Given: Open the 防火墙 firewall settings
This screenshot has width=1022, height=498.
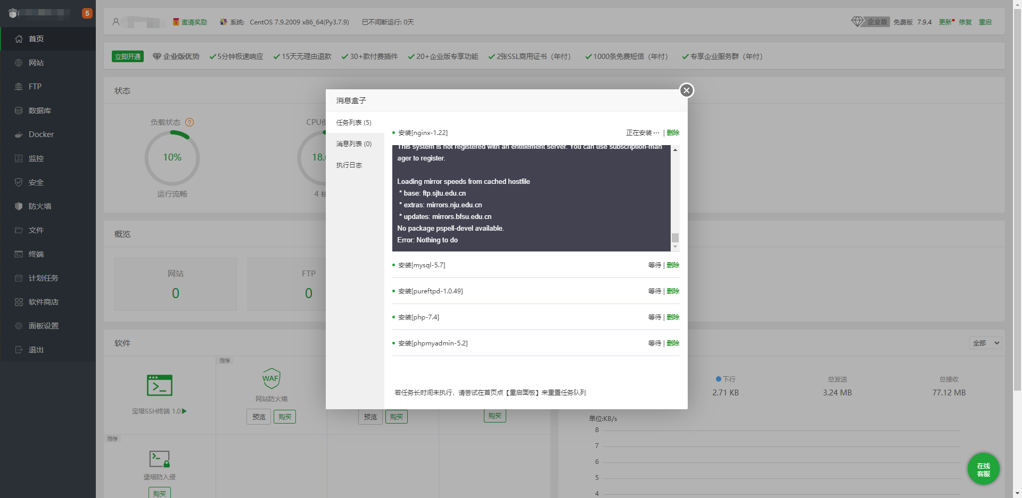Looking at the screenshot, I should coord(39,206).
